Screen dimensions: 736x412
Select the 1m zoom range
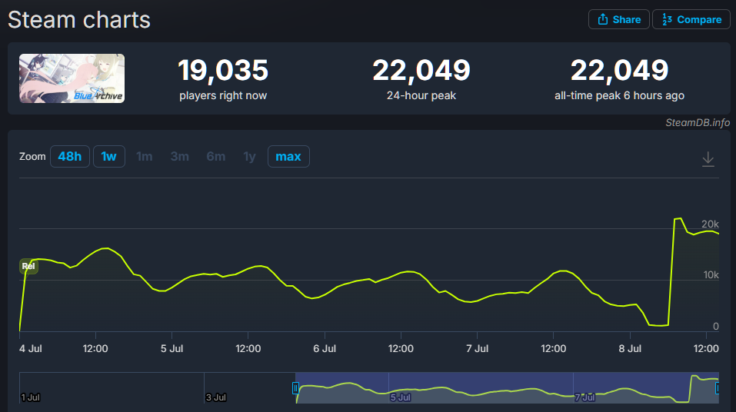pyautogui.click(x=144, y=156)
